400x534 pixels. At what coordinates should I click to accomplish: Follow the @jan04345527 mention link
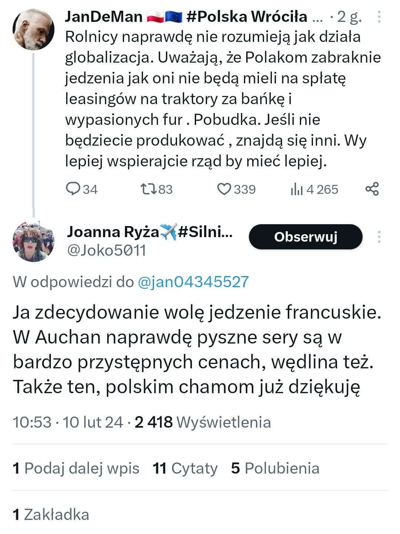tap(193, 282)
